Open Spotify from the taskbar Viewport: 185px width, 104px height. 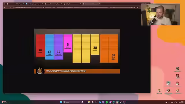107,102
